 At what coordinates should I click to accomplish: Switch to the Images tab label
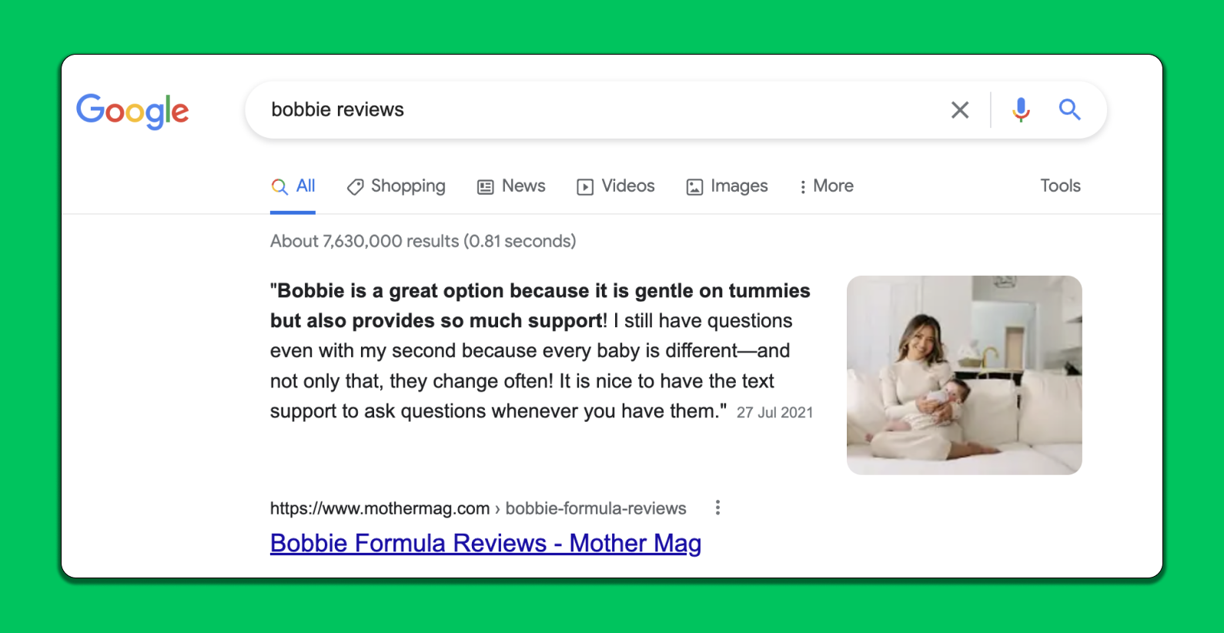click(739, 186)
